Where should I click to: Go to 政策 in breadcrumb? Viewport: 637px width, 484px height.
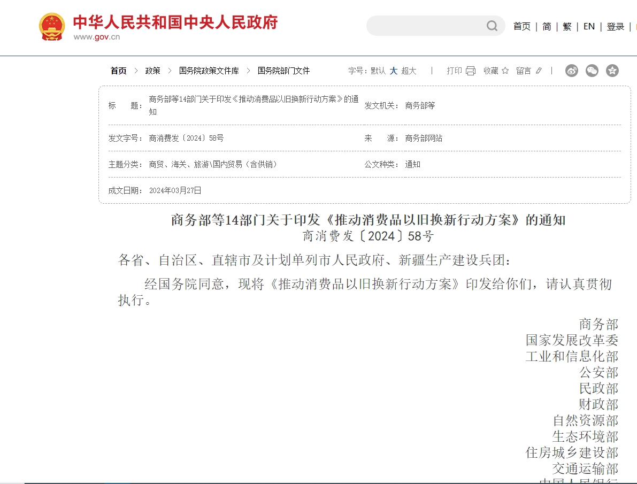point(152,71)
